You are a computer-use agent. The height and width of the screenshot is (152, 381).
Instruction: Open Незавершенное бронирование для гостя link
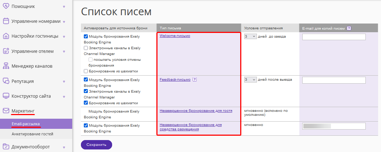[x=196, y=111]
